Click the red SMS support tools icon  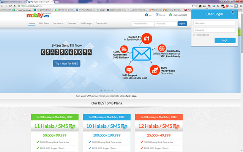pyautogui.click(x=129, y=70)
